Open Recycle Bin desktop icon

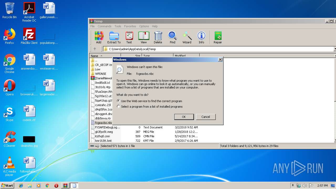point(9,10)
